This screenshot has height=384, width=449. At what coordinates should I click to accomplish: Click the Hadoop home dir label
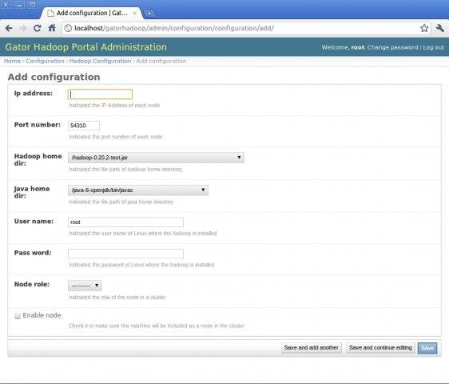[x=38, y=160]
